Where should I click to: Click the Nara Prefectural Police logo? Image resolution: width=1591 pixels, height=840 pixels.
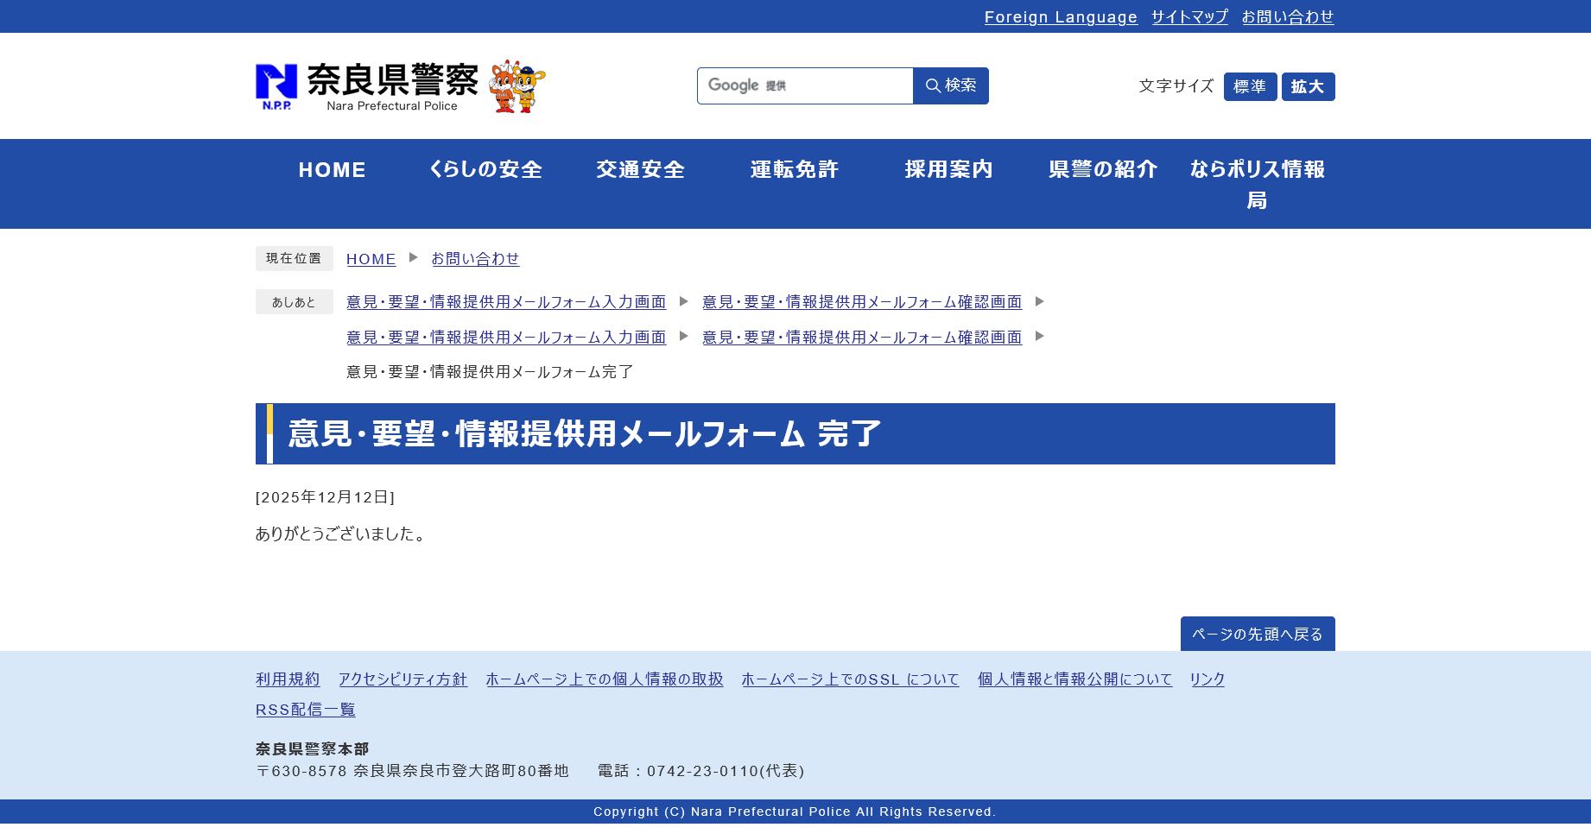click(x=367, y=86)
